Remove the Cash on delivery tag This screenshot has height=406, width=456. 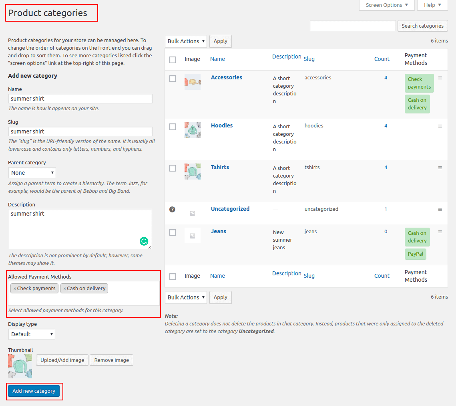pos(64,289)
